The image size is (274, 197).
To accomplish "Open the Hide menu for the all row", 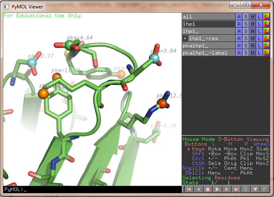I will click(252, 17).
